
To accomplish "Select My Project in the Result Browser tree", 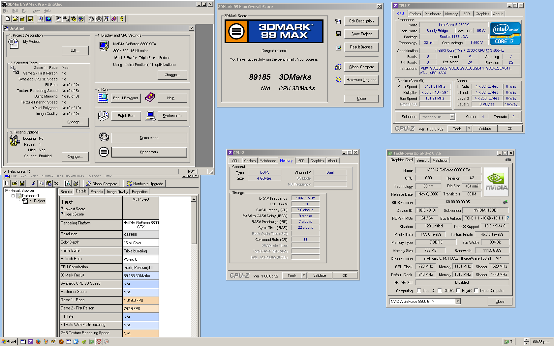I will coord(37,201).
